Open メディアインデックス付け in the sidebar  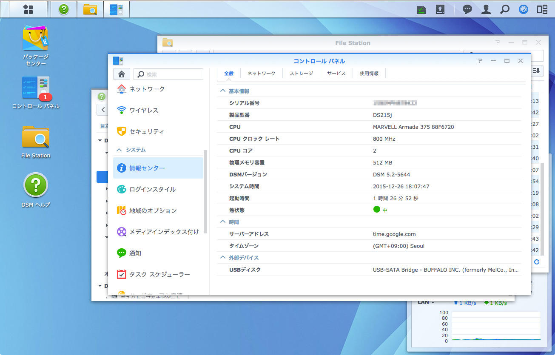158,232
